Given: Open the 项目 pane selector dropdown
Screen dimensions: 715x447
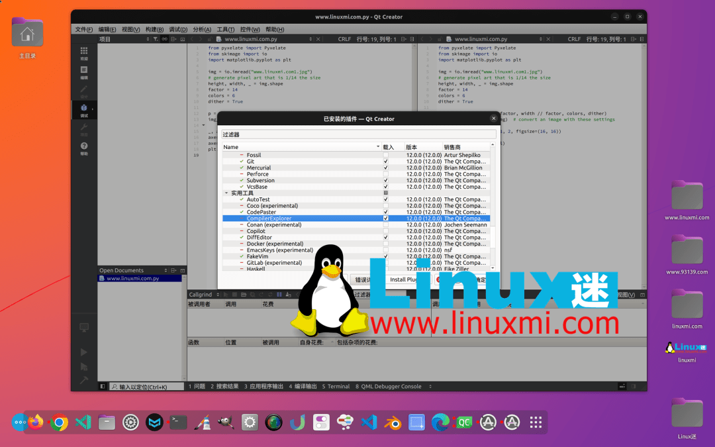Looking at the screenshot, I should [148, 39].
